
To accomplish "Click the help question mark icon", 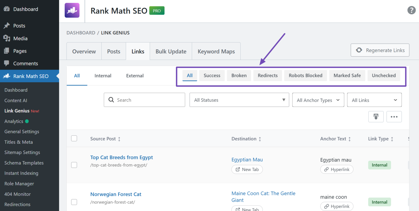I will click(411, 10).
